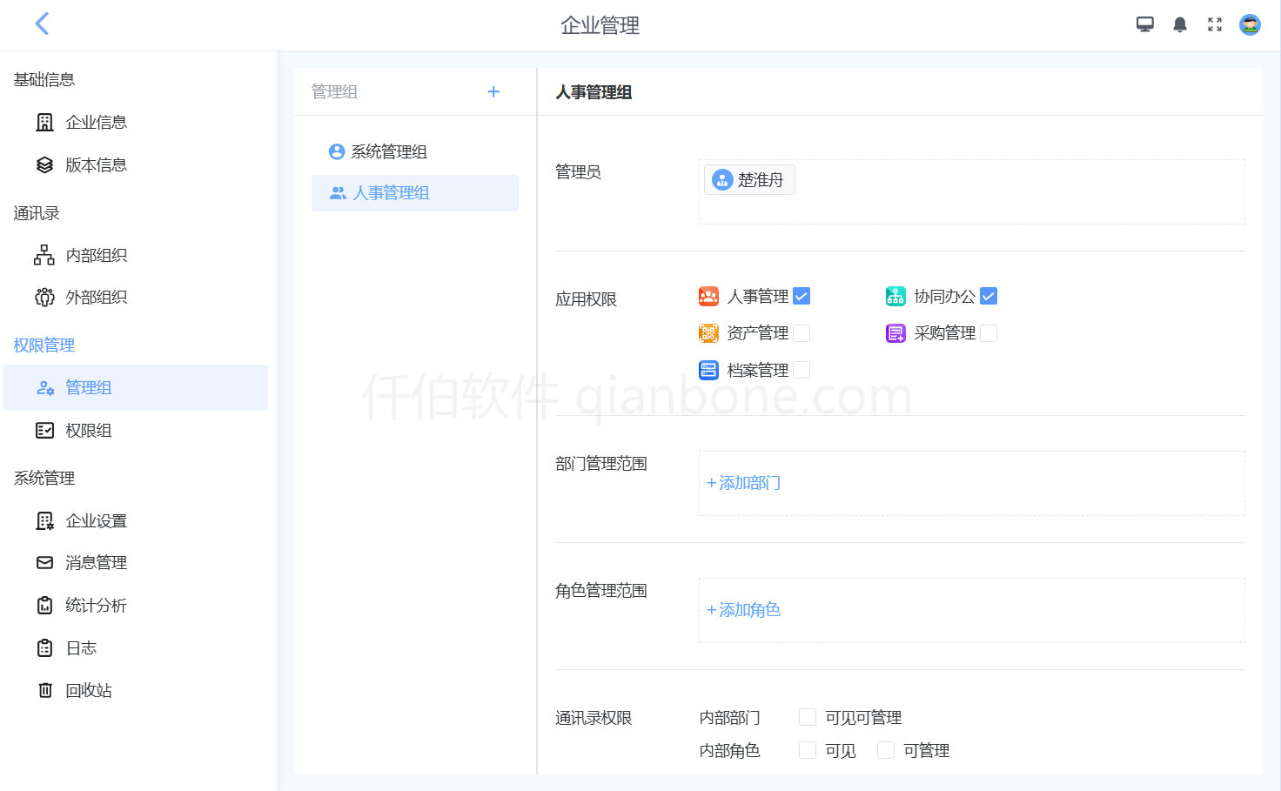The image size is (1281, 791).
Task: Uncheck the 协同办公 permission checkbox
Action: pyautogui.click(x=989, y=296)
